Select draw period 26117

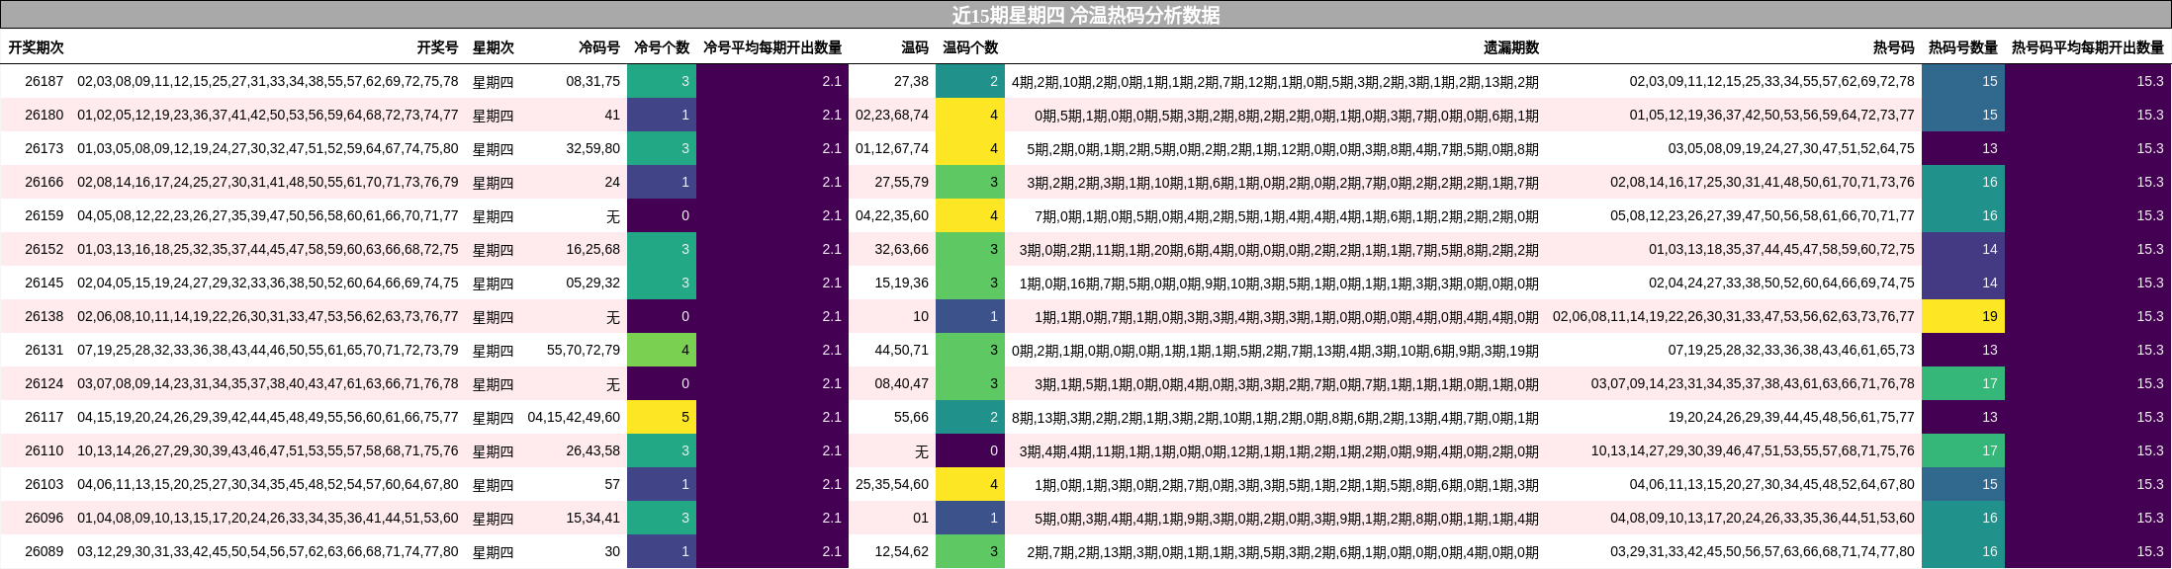pyautogui.click(x=44, y=417)
